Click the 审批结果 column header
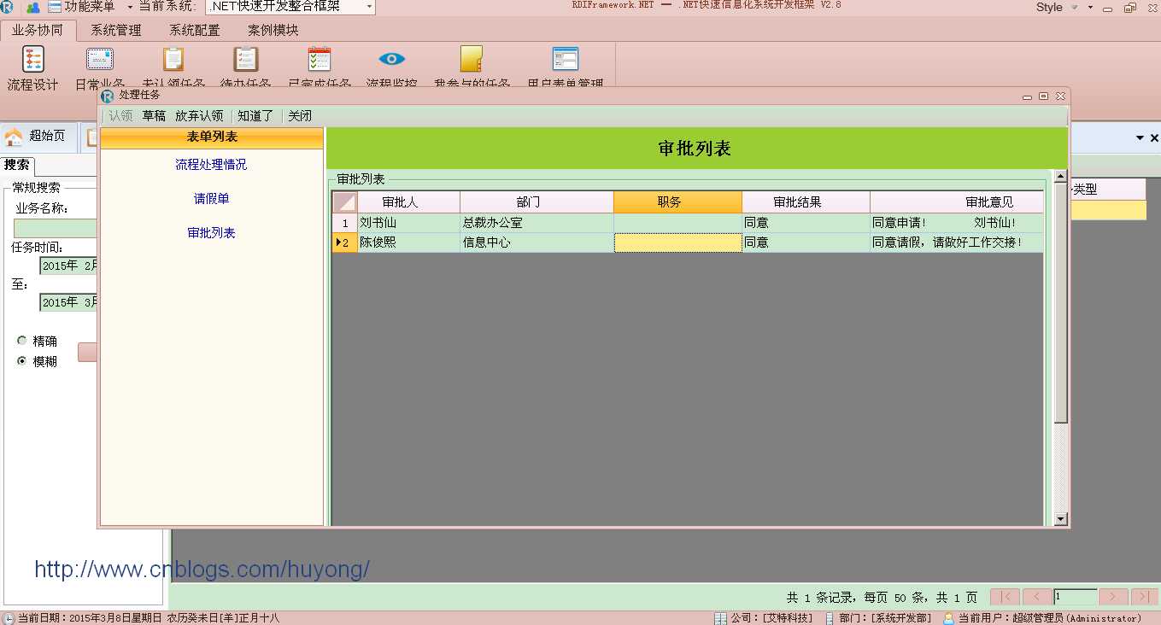Image resolution: width=1161 pixels, height=625 pixels. click(806, 202)
